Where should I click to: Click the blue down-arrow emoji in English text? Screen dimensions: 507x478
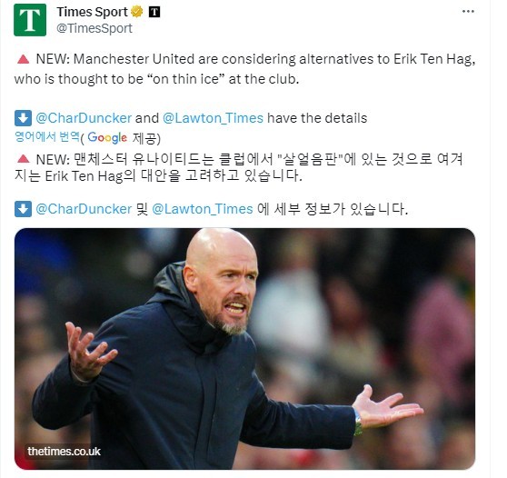click(23, 118)
